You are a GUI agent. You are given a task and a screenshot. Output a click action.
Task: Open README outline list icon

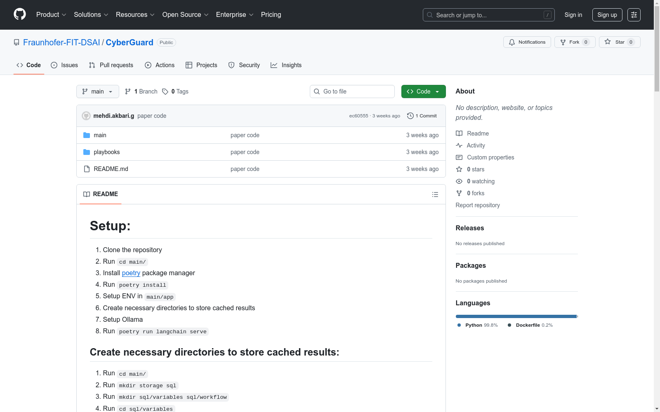tap(435, 194)
